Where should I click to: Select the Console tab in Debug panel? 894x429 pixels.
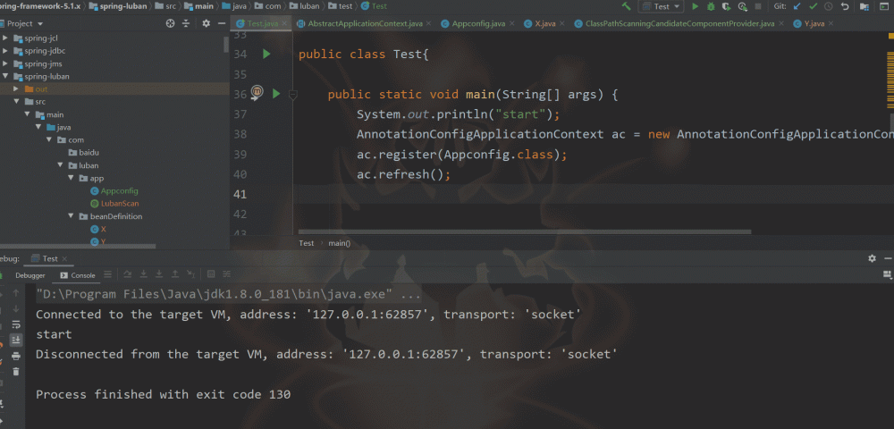click(78, 275)
